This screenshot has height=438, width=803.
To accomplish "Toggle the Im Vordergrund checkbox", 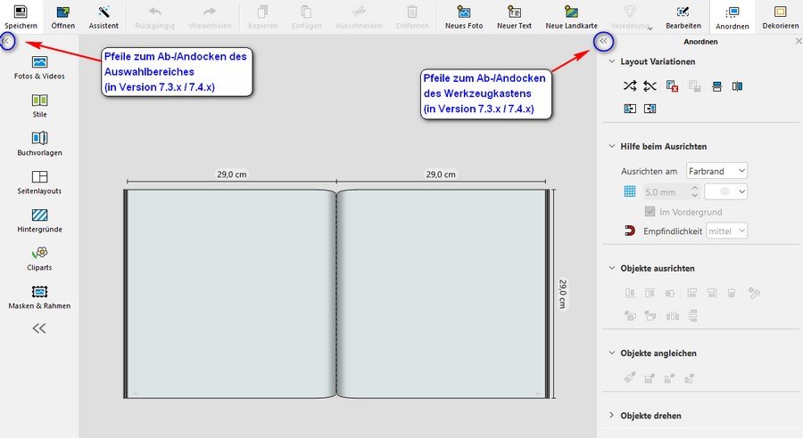I will pyautogui.click(x=650, y=212).
